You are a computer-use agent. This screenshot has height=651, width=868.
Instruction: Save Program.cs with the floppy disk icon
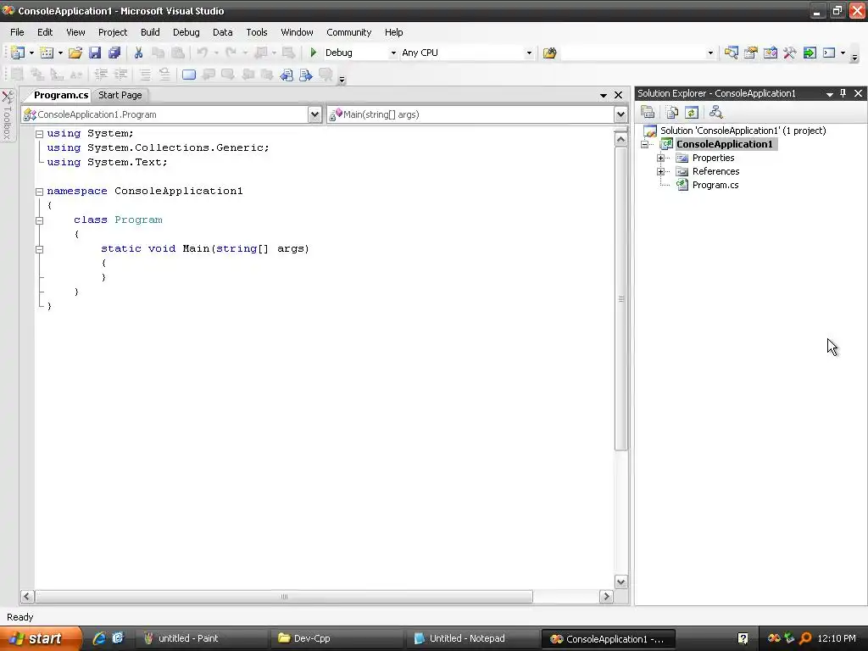point(95,53)
